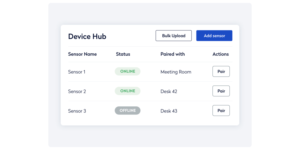Hit Pair for the offline Sensor 3
This screenshot has width=300, height=150.
[x=221, y=111]
